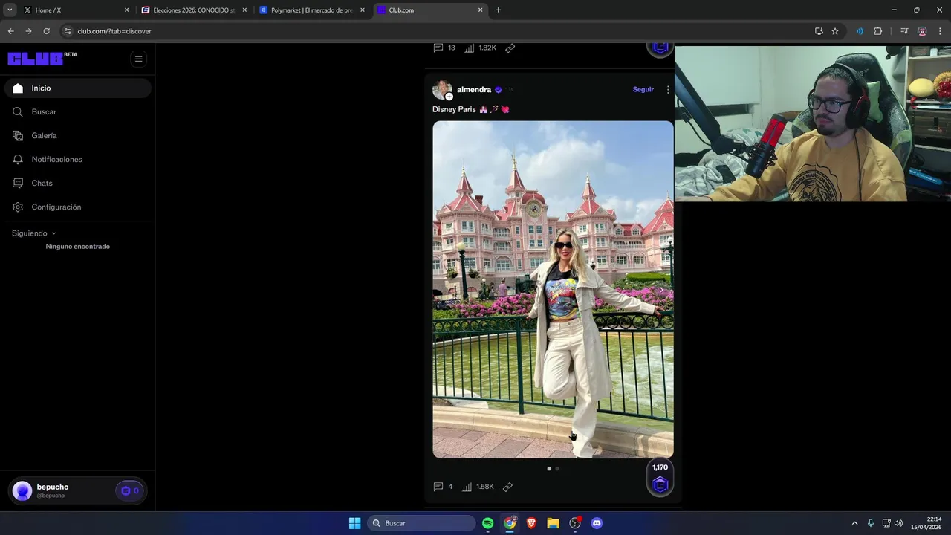This screenshot has height=535, width=951.
Task: Open Configuración settings
Action: 77,207
